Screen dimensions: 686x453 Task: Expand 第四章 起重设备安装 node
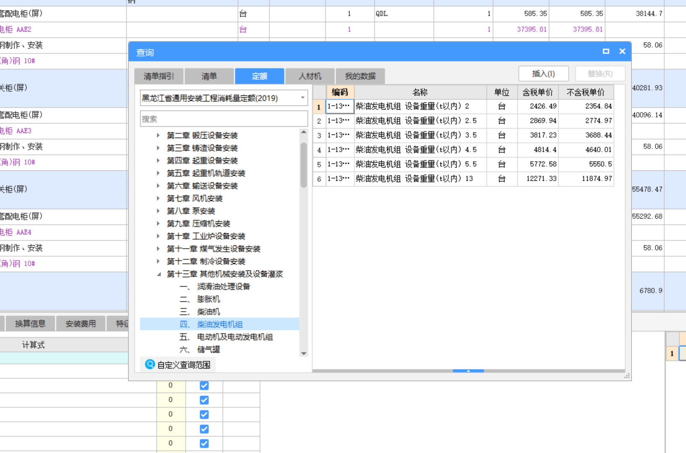tap(158, 160)
